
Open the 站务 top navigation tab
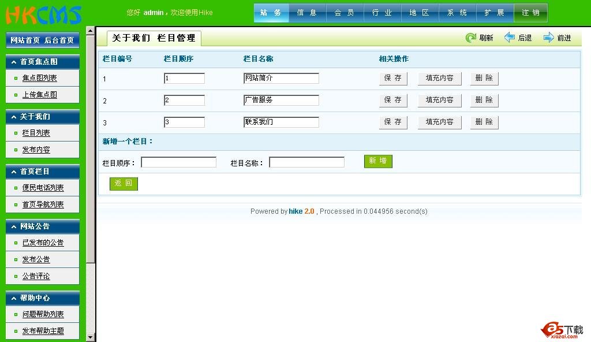[x=271, y=13]
